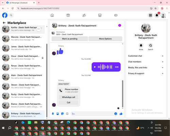The width and height of the screenshot is (170, 136).
Task: Click WhatsApp call button
Action: coord(69,97)
